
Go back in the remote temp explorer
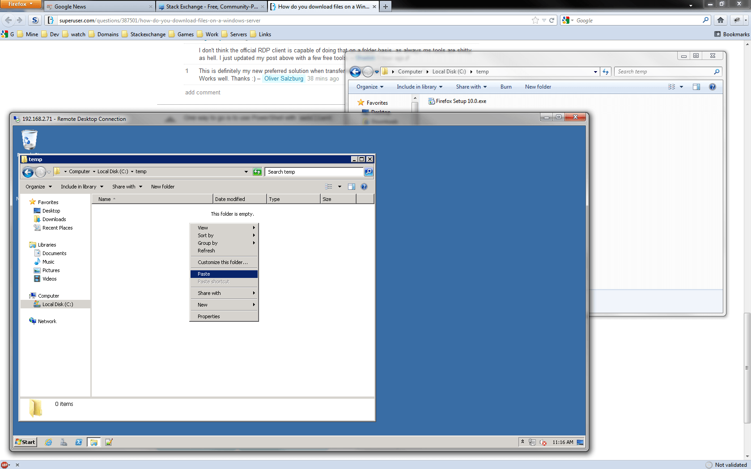[x=28, y=172]
